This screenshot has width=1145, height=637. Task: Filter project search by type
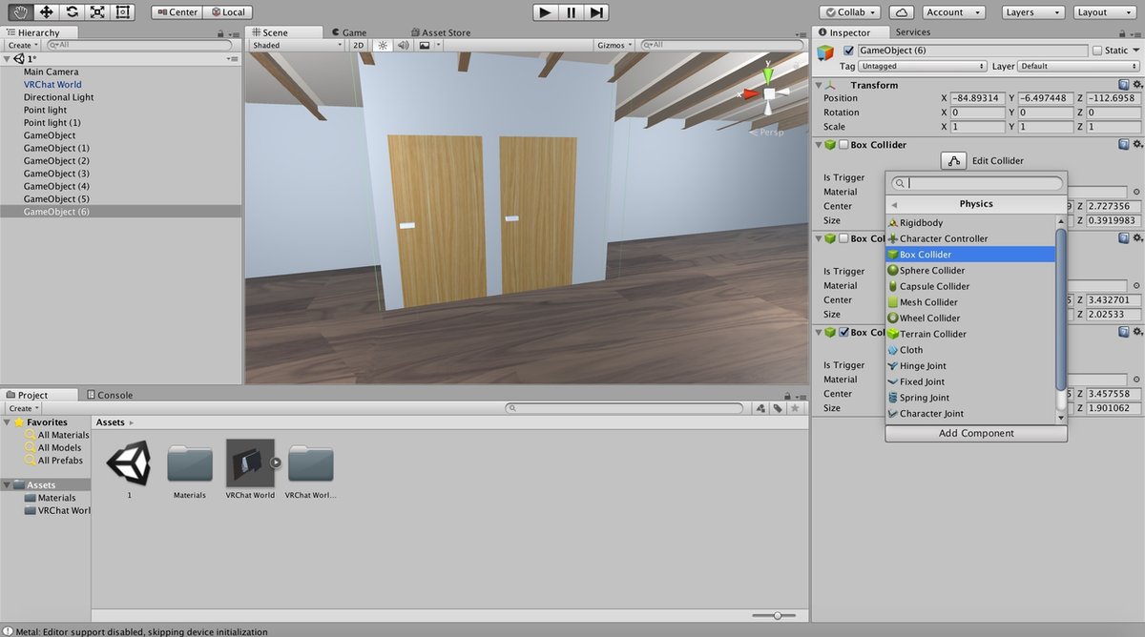pos(760,408)
